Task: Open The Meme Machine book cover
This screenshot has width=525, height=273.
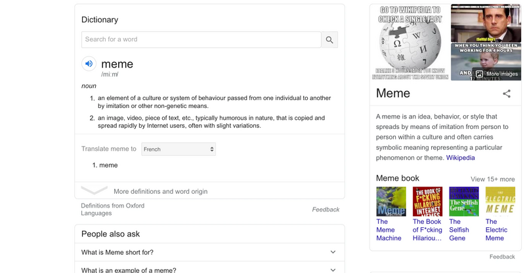Action: 391,202
